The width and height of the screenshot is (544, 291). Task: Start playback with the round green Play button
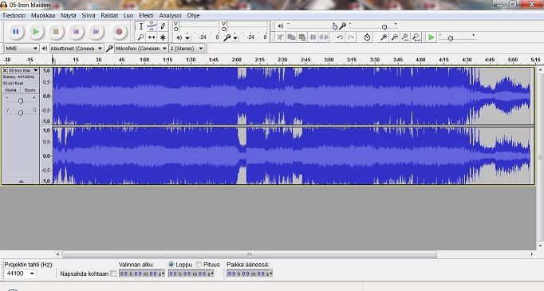(36, 32)
